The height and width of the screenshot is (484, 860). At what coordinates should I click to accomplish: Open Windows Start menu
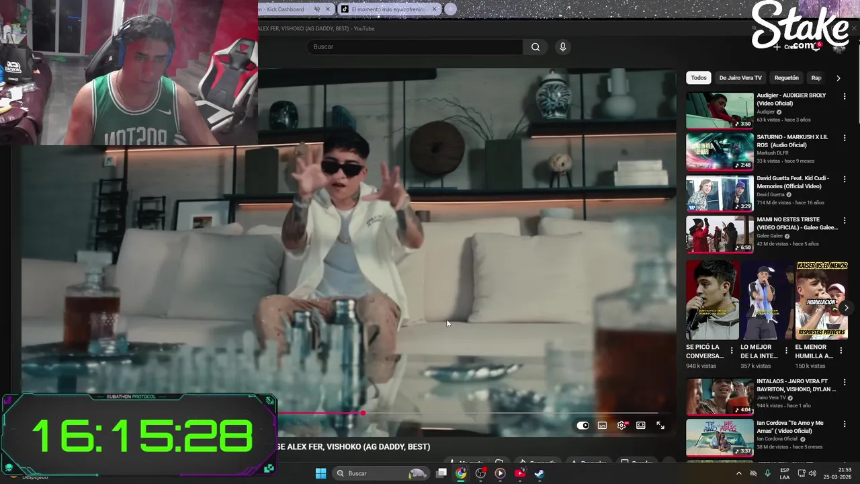(x=320, y=473)
